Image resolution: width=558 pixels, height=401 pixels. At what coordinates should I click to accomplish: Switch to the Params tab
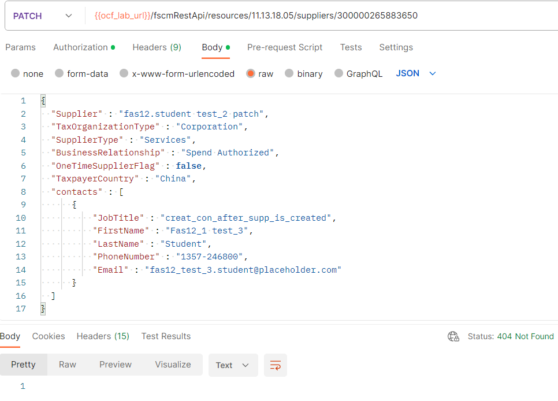coord(20,47)
